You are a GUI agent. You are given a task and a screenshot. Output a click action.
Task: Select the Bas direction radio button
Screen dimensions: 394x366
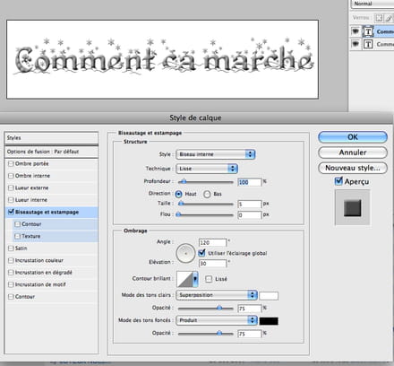coord(207,194)
